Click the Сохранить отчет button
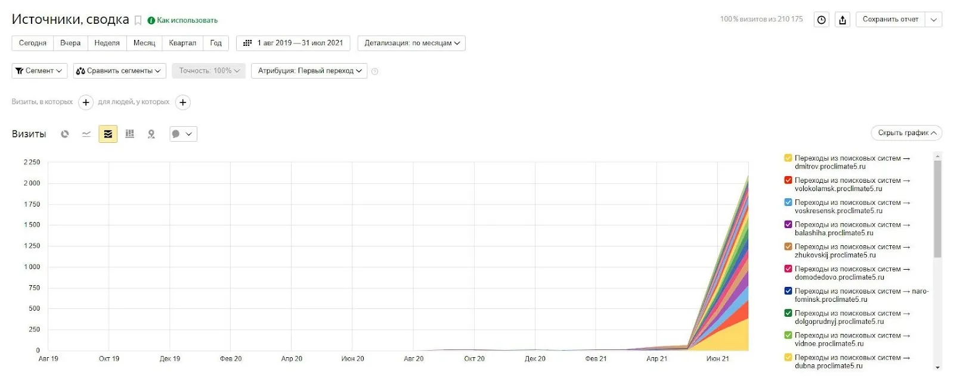The width and height of the screenshot is (954, 381). pyautogui.click(x=890, y=20)
